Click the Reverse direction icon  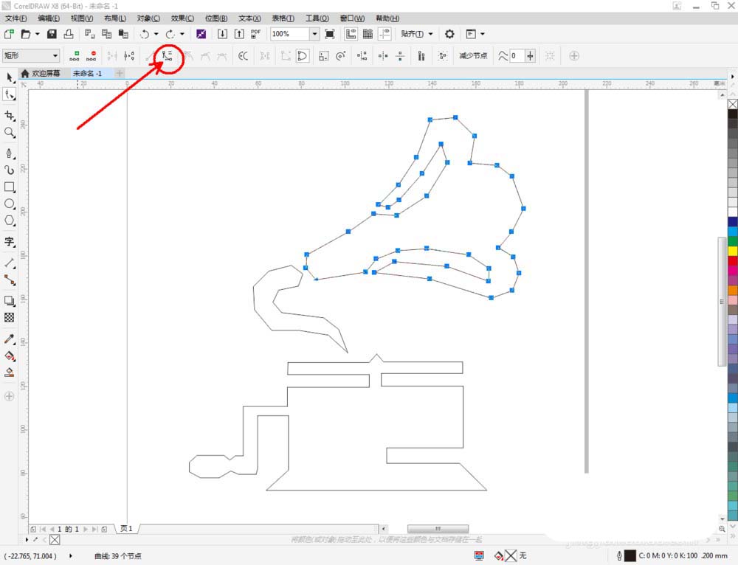[243, 56]
